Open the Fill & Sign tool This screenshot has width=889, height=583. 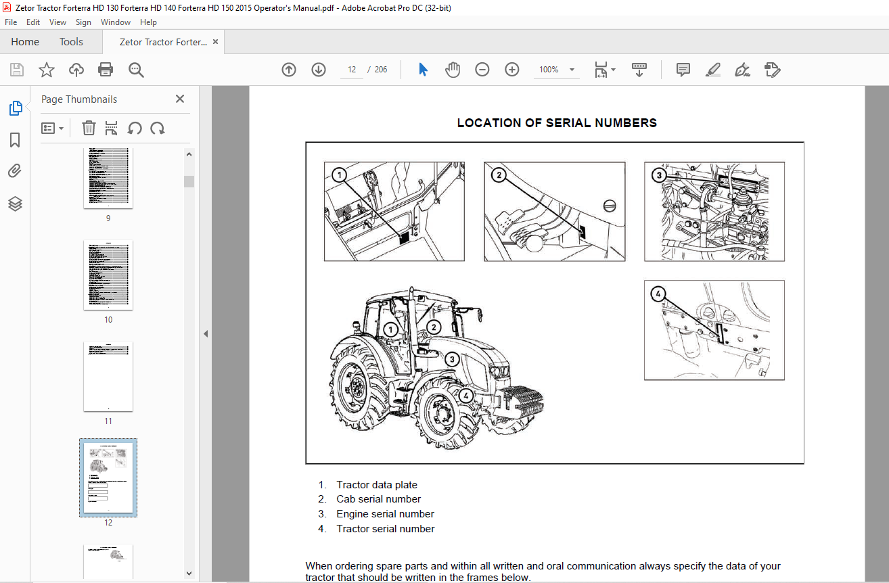[742, 70]
